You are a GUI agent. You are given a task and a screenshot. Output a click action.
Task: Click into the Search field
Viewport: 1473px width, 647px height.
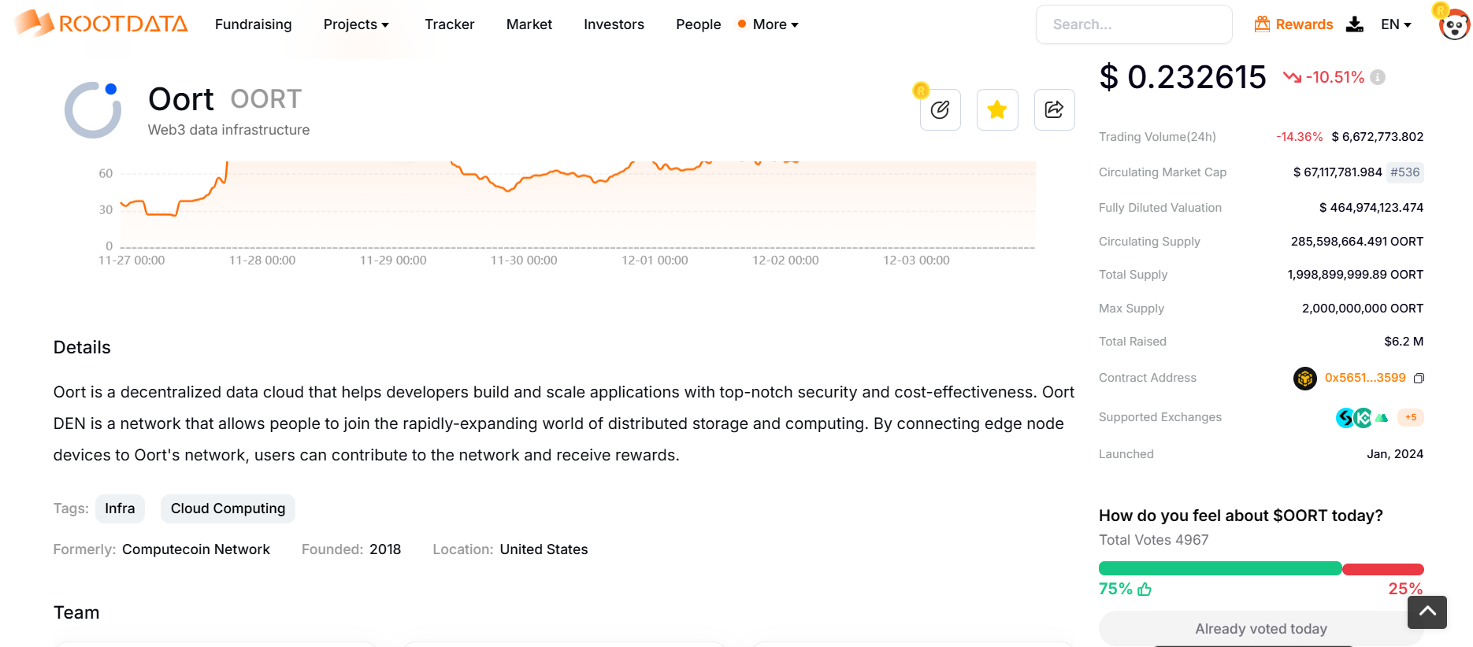1134,24
